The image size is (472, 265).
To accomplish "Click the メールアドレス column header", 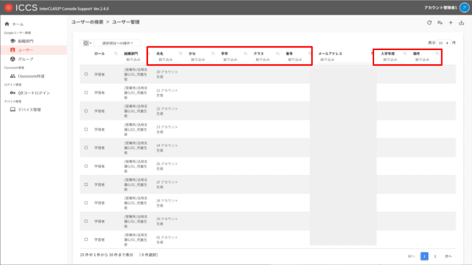I will (x=330, y=54).
